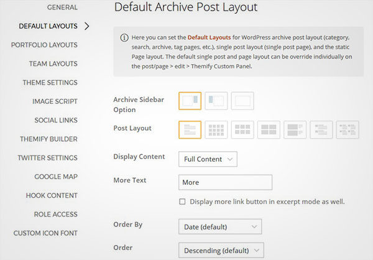Switch to Hook Content tab
This screenshot has width=373, height=260.
tap(52, 195)
